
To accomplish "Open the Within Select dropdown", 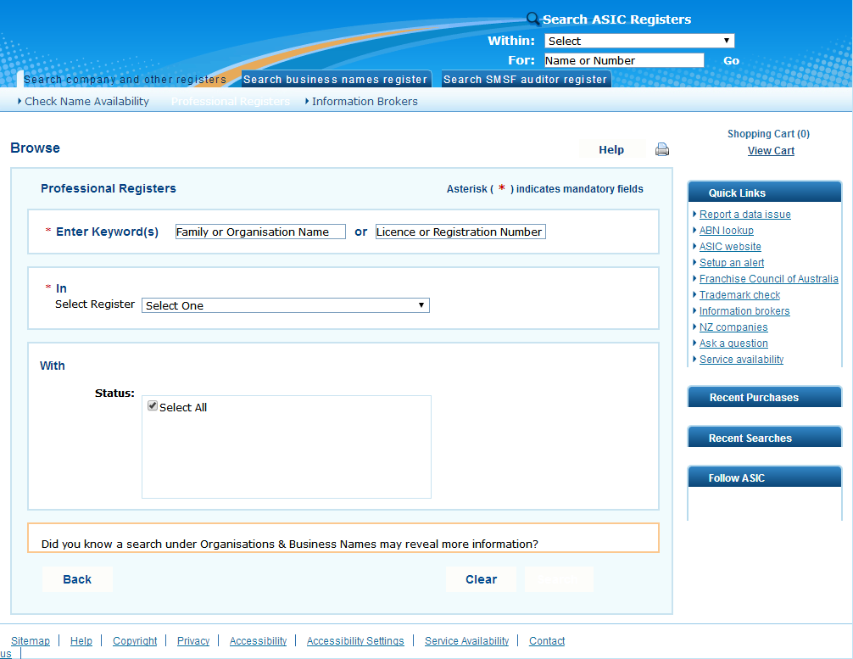I will 639,41.
